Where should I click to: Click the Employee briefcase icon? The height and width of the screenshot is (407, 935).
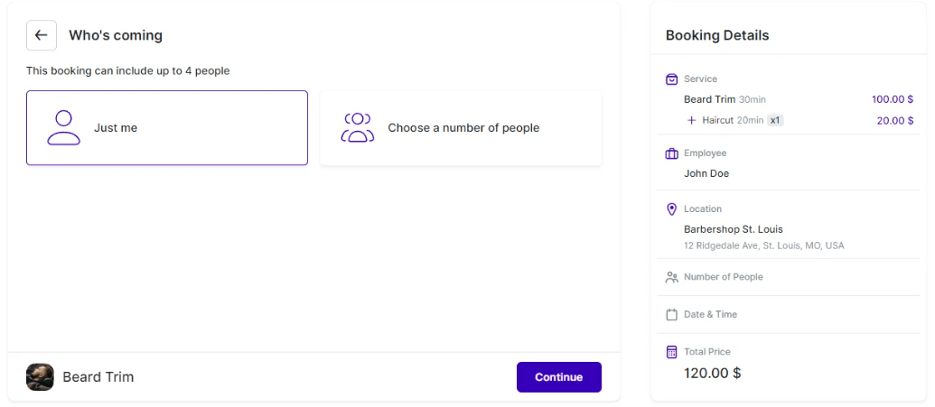pos(671,153)
